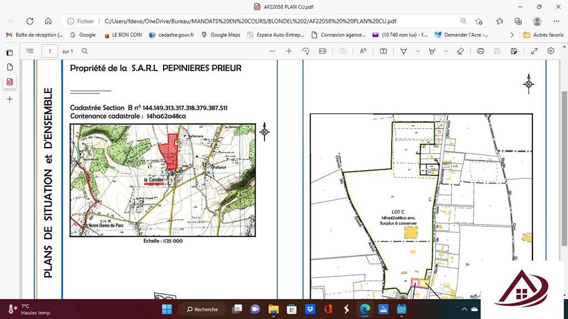
Task: Show hidden system tray icons
Action: point(464,309)
